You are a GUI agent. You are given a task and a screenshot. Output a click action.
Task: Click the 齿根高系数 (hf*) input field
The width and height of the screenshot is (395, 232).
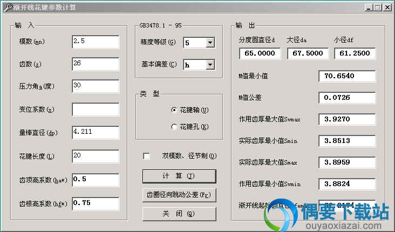pos(96,203)
